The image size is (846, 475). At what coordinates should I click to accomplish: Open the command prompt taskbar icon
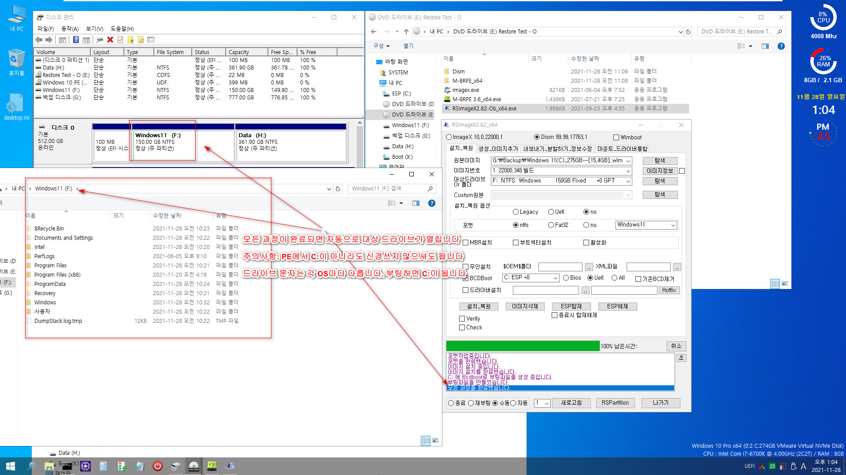pos(67,466)
